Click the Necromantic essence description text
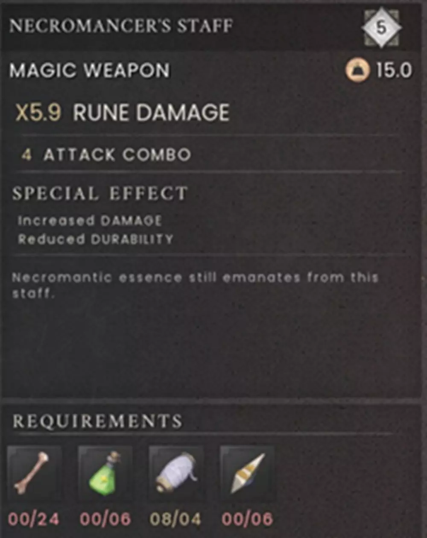 click(195, 285)
